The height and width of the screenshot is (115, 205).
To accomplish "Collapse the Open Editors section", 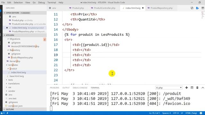I will coord(25,13).
